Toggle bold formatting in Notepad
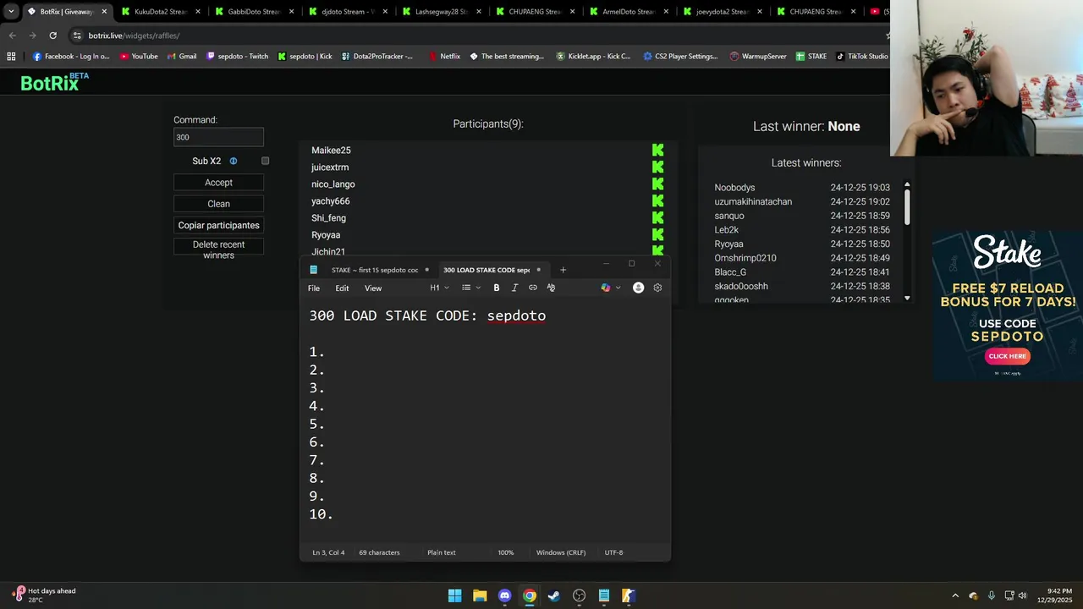The height and width of the screenshot is (609, 1083). 497,288
